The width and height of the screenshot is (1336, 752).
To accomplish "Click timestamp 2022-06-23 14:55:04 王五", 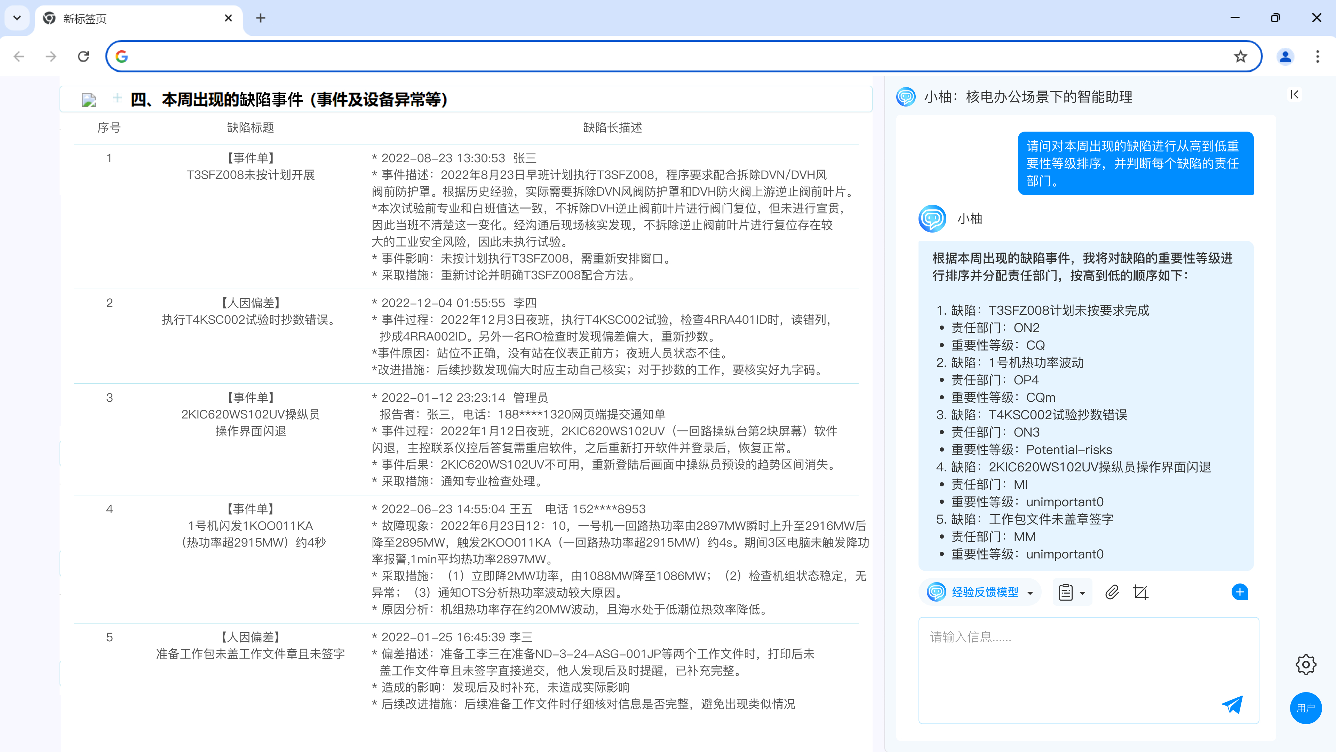I will (x=452, y=509).
